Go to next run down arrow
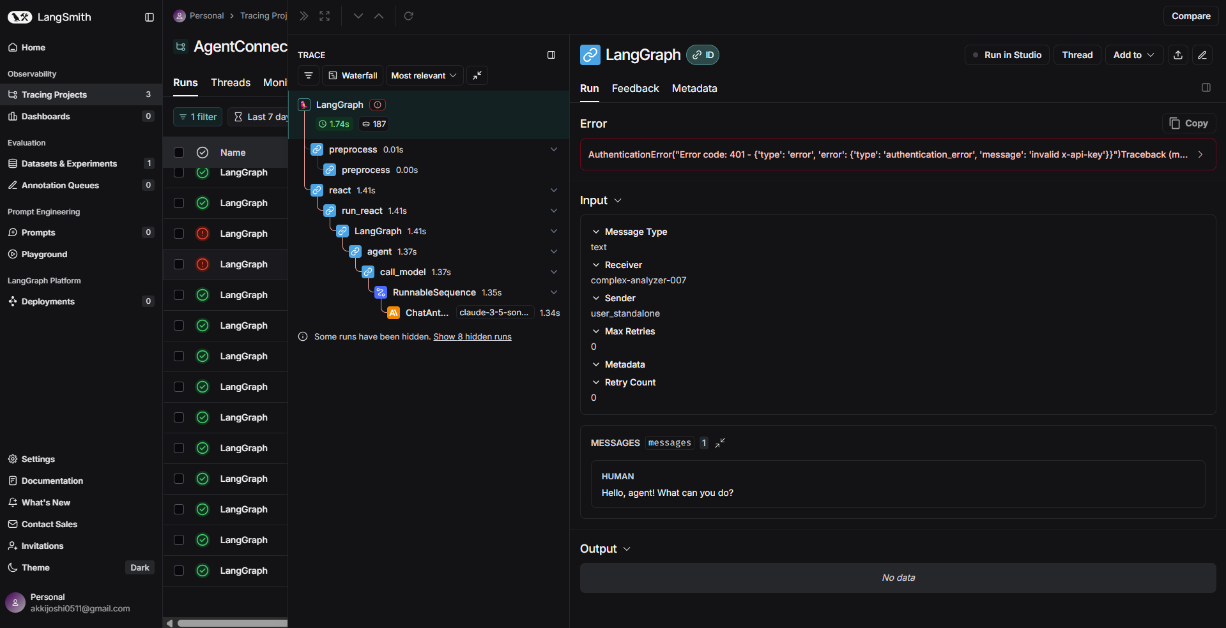This screenshot has width=1226, height=628. 358,16
